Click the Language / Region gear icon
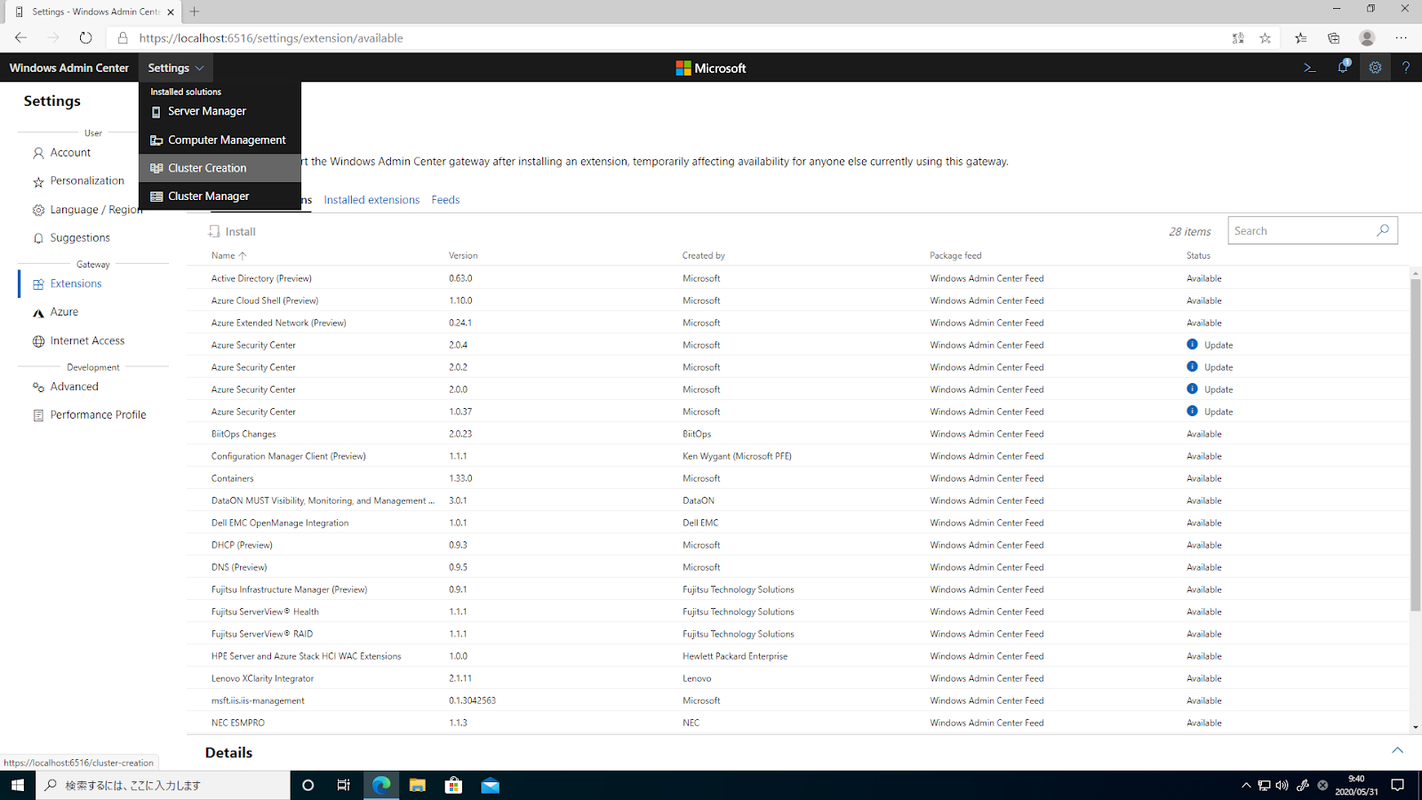This screenshot has width=1422, height=800. tap(38, 211)
